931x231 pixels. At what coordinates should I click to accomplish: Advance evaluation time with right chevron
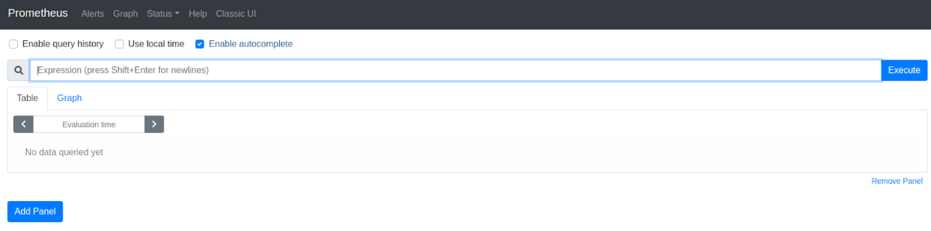click(154, 124)
